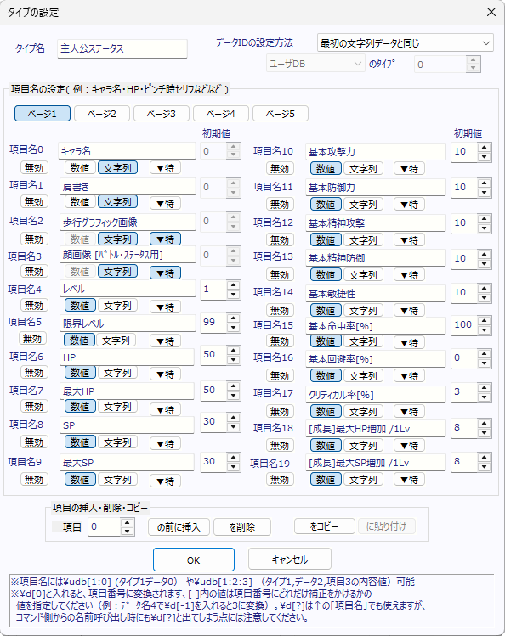Disable item 最大SP with 無効 button
The height and width of the screenshot is (636, 505).
(34, 480)
